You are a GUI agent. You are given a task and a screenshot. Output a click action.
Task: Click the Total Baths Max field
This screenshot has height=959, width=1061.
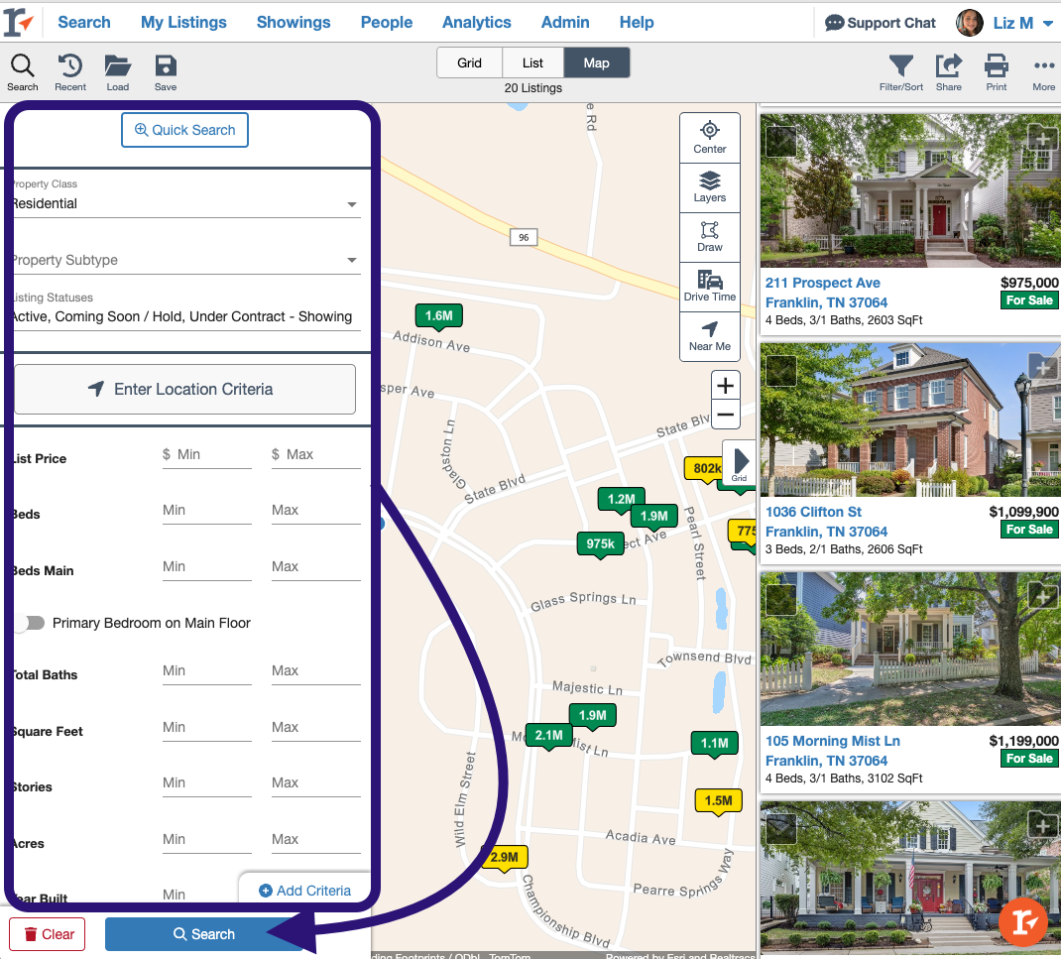(x=316, y=670)
